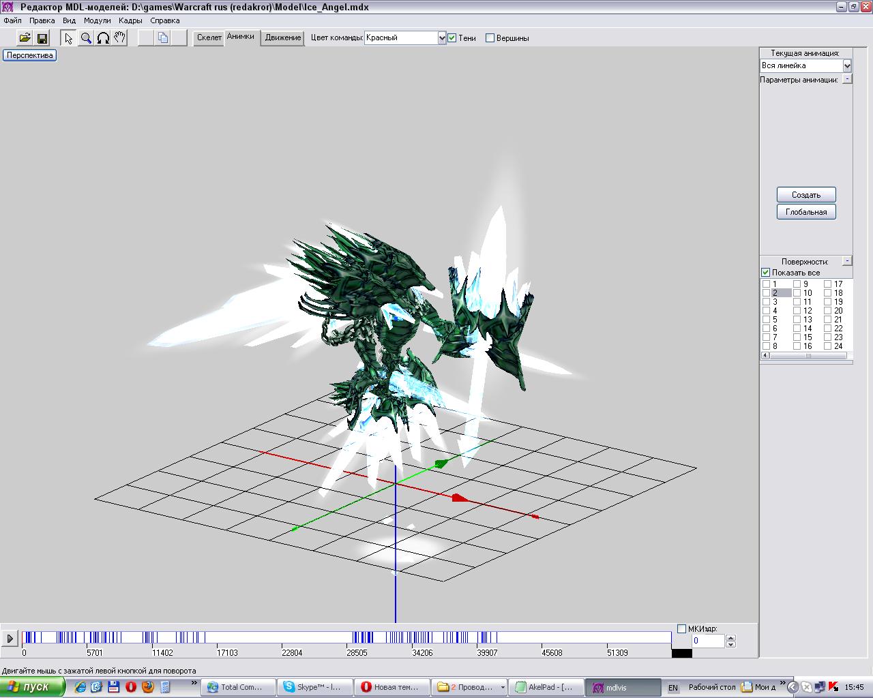Check surface 17 checkbox
This screenshot has width=873, height=698.
pos(827,284)
